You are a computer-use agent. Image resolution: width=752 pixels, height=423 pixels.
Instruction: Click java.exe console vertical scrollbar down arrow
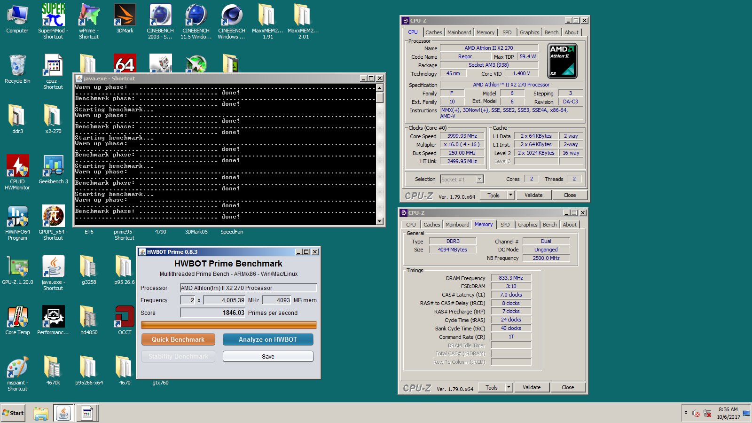380,221
